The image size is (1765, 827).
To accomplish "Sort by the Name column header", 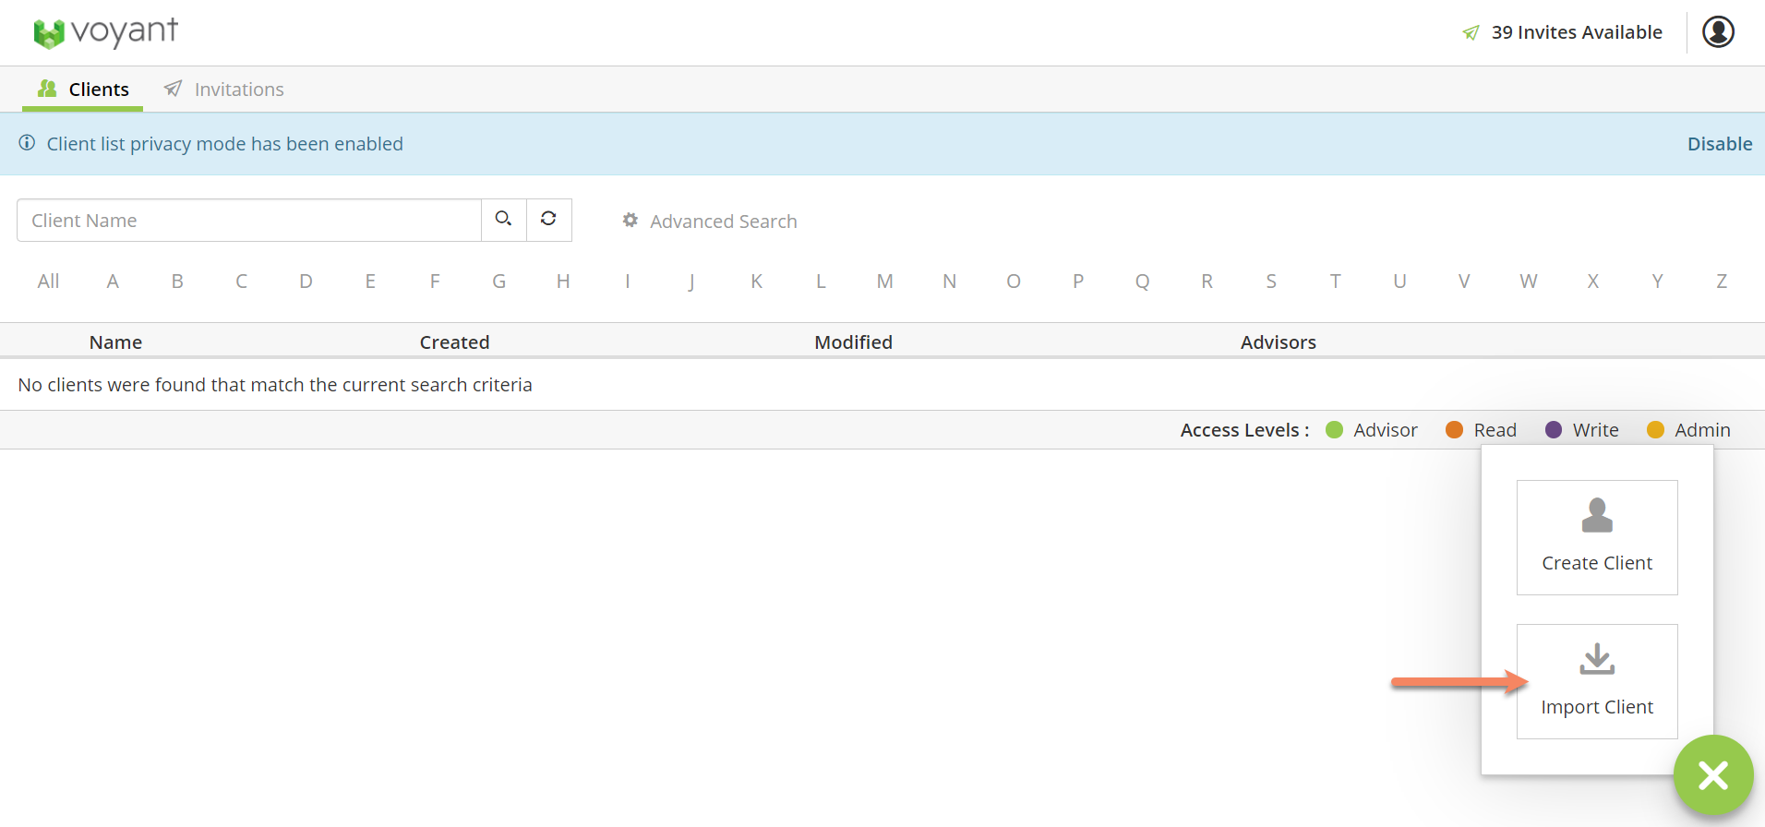I will tap(115, 342).
